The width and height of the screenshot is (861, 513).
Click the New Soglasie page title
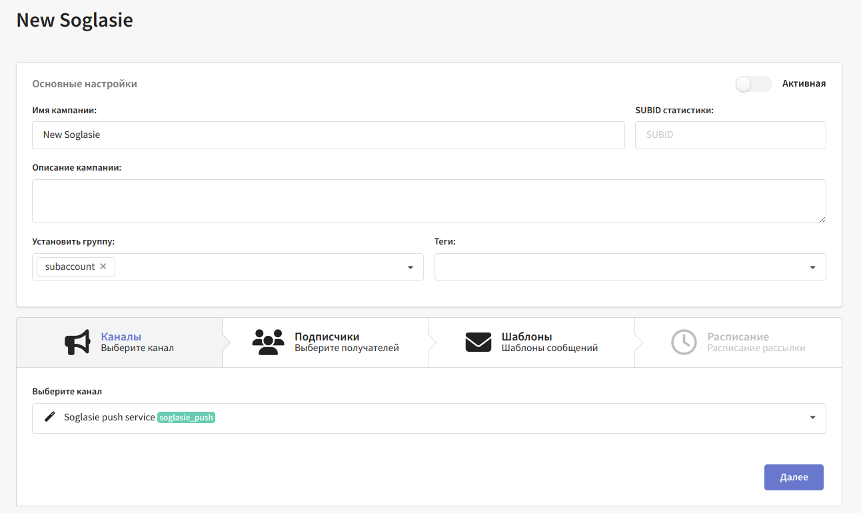pyautogui.click(x=75, y=20)
